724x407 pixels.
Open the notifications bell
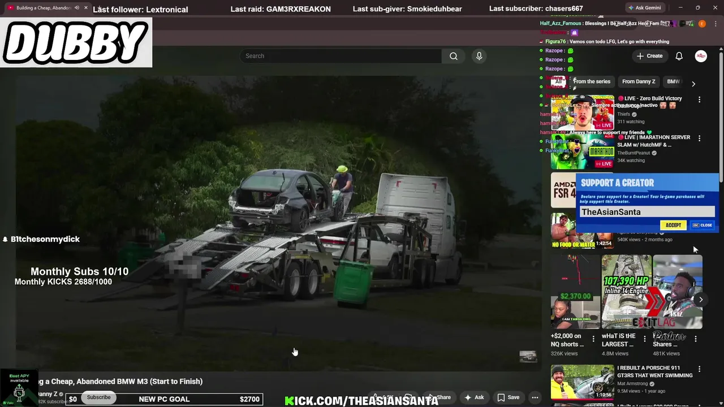(x=679, y=56)
